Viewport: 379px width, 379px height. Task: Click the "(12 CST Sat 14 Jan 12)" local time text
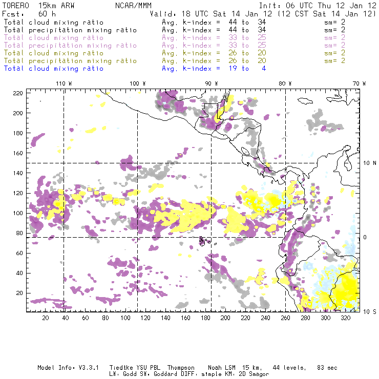(327, 14)
